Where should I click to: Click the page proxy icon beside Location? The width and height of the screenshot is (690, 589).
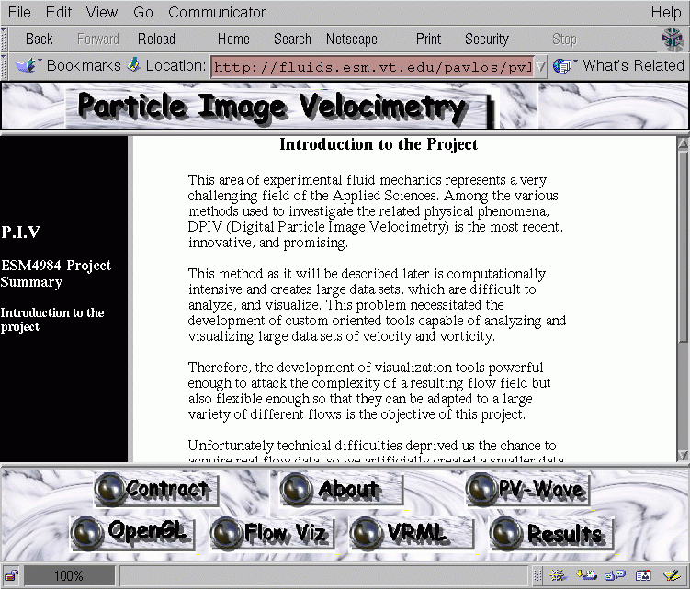point(133,64)
